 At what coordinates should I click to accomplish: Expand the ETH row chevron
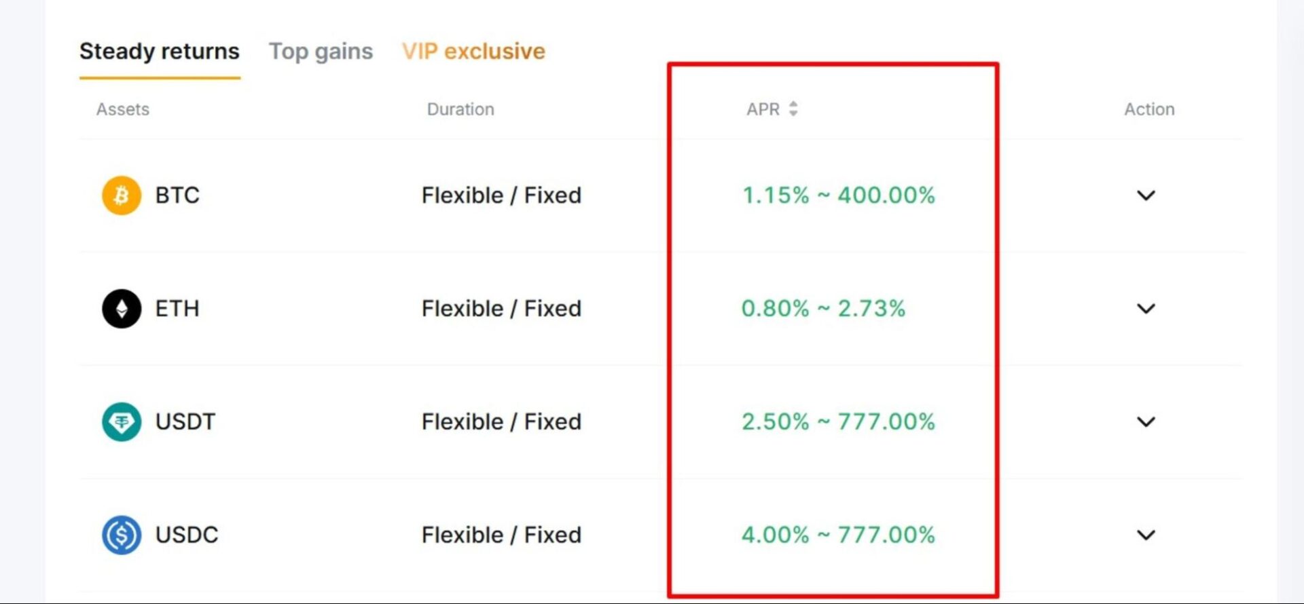pos(1146,309)
